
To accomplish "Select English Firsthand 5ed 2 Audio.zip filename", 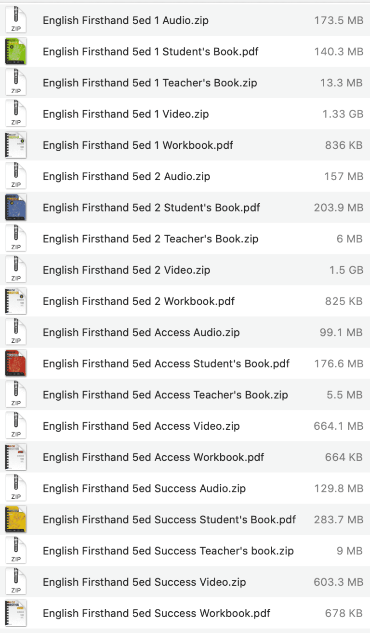I will (126, 177).
